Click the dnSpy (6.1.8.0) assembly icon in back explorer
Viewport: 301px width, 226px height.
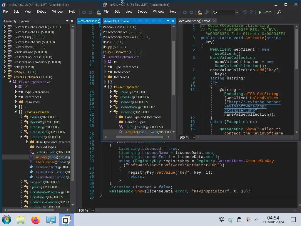point(9,72)
